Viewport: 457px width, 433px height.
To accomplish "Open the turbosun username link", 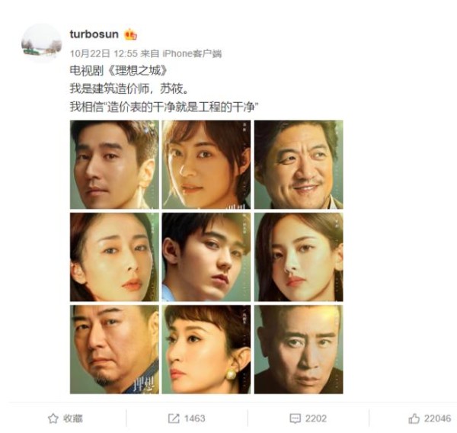I will [x=94, y=34].
